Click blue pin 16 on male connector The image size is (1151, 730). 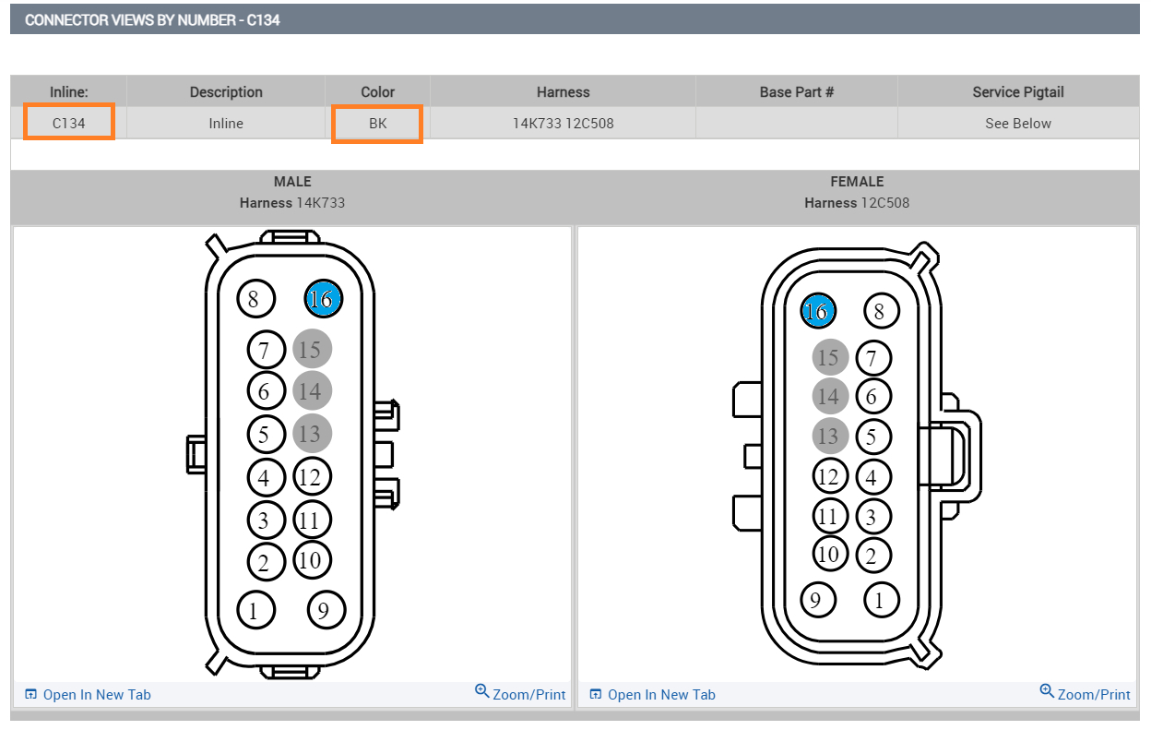[323, 298]
